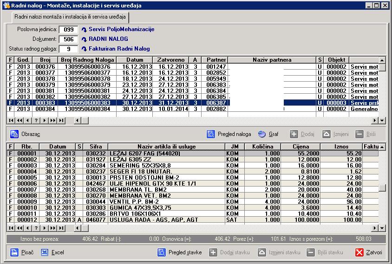The width and height of the screenshot is (392, 264).
Task: Go to next record in orders grid
Action: (44, 121)
